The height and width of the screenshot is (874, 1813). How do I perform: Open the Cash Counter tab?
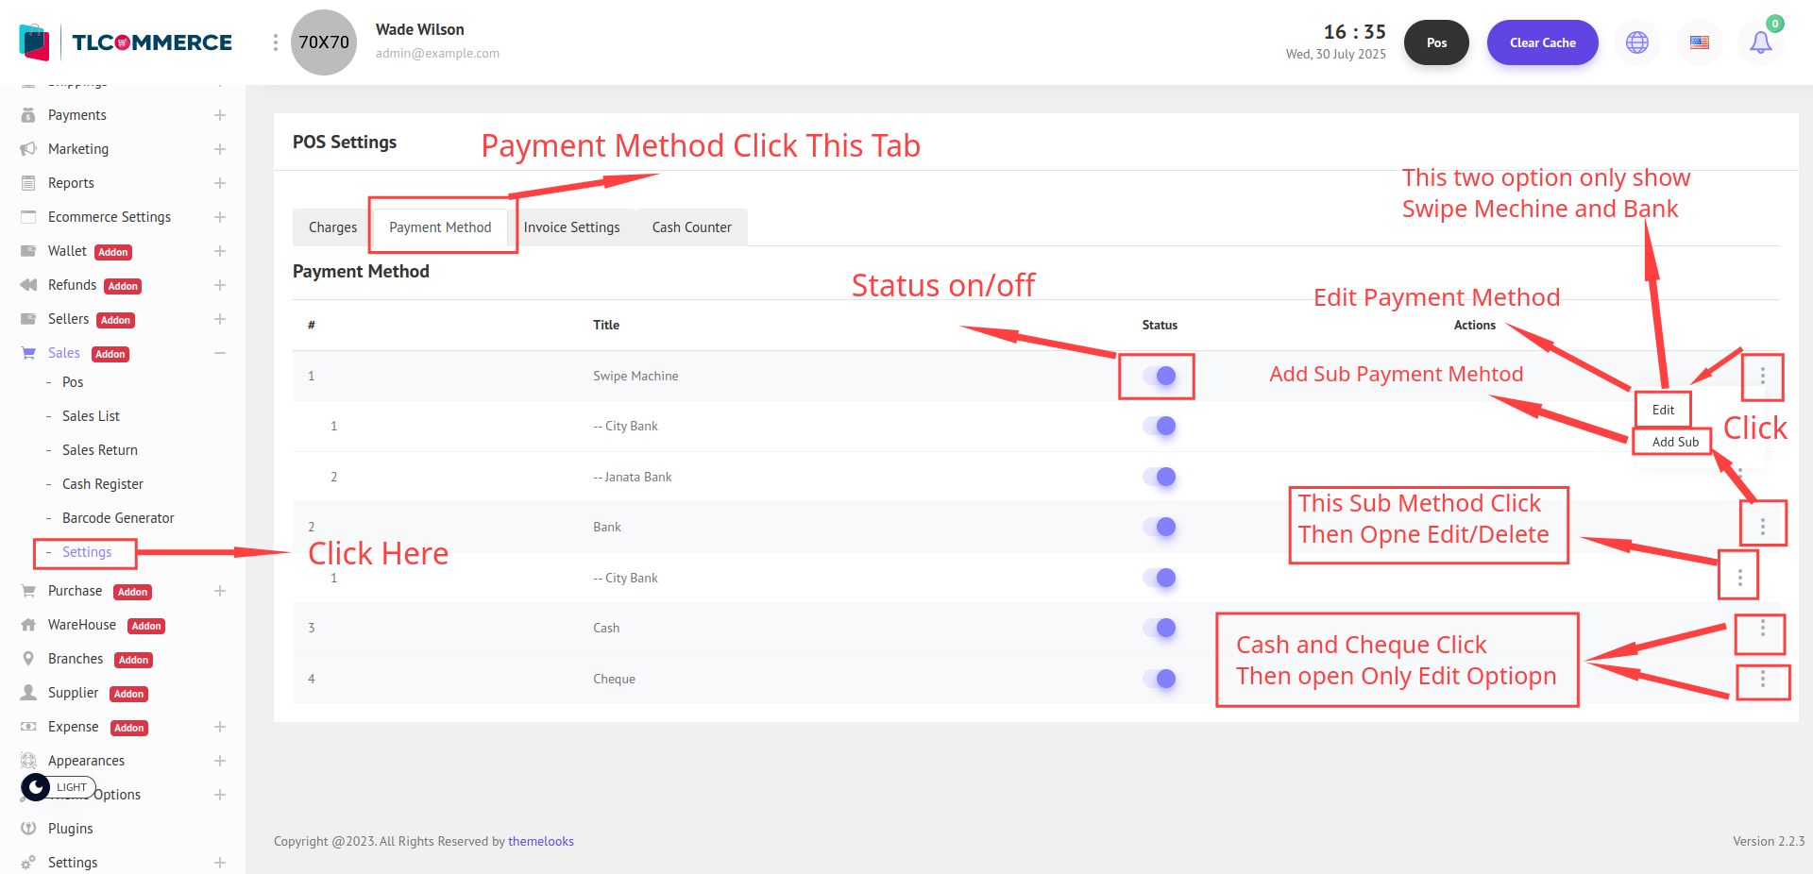pos(691,227)
